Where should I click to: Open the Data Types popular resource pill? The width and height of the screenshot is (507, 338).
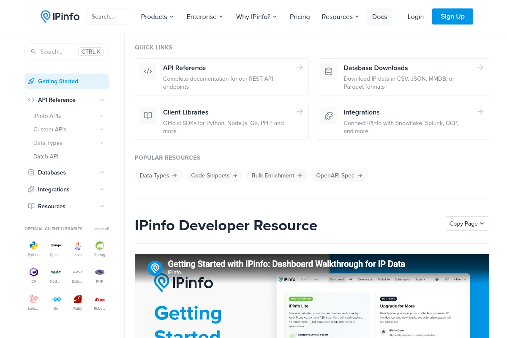(x=158, y=175)
